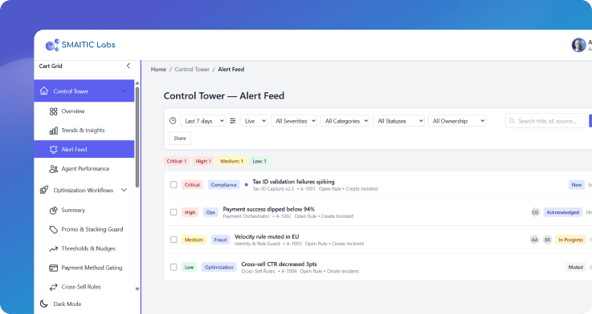Filter by High: 1 severity chip
The width and height of the screenshot is (592, 314).
pyautogui.click(x=203, y=161)
